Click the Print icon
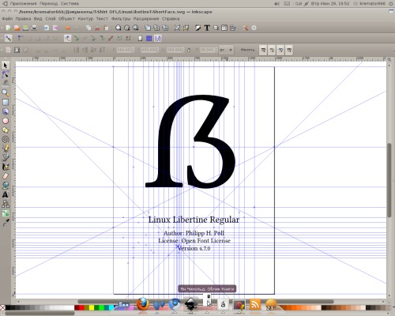The width and height of the screenshot is (395, 316). click(x=34, y=28)
